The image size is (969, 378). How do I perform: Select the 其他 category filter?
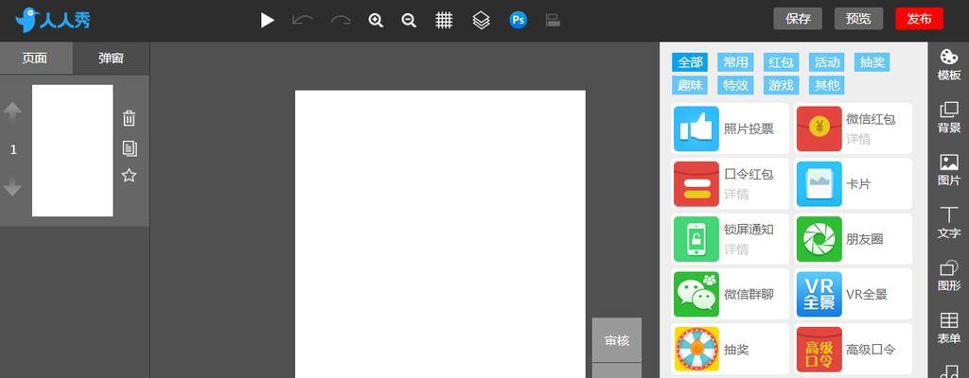[x=827, y=85]
